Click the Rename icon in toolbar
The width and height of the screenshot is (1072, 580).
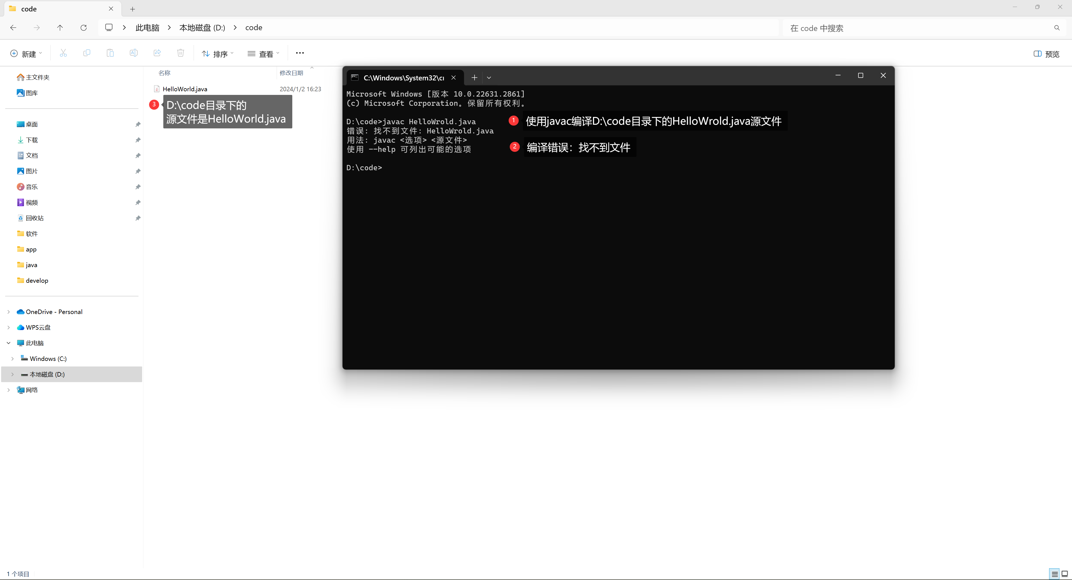pos(134,53)
